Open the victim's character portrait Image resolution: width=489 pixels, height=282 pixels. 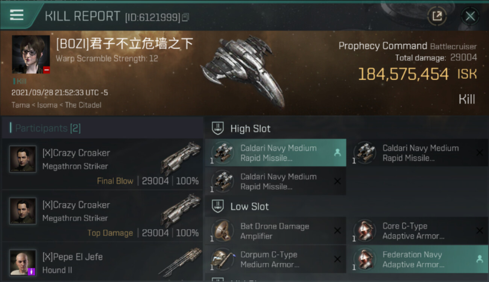point(31,55)
